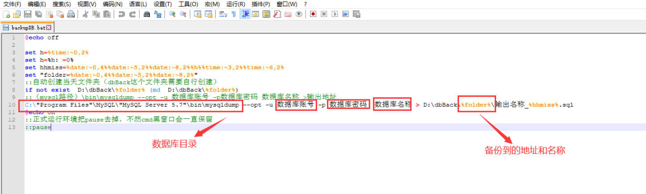Zoom out of the editor text
This screenshot has height=194, width=646.
(x=183, y=14)
